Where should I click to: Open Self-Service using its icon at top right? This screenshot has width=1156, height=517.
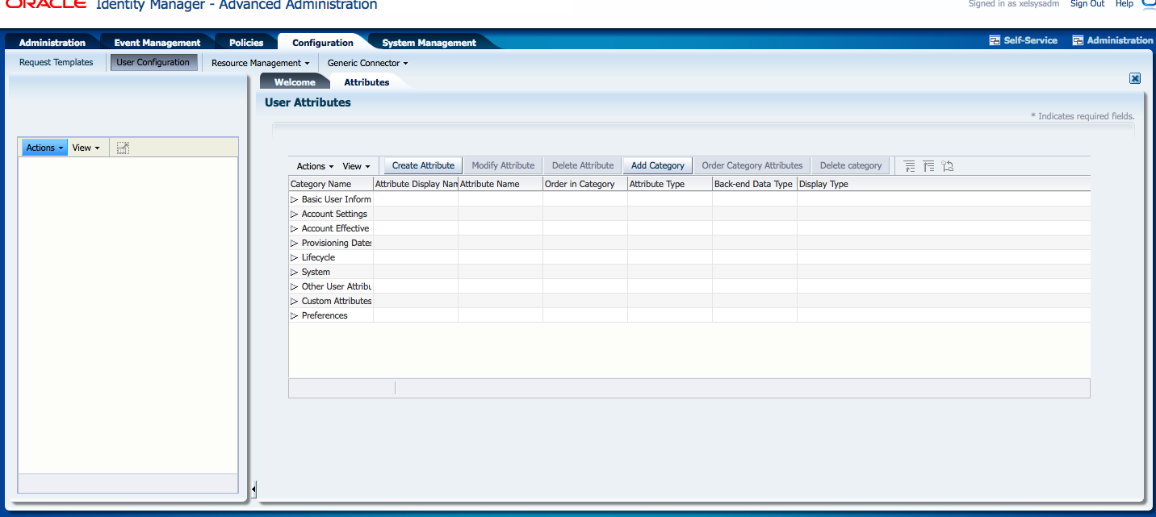coord(1023,40)
